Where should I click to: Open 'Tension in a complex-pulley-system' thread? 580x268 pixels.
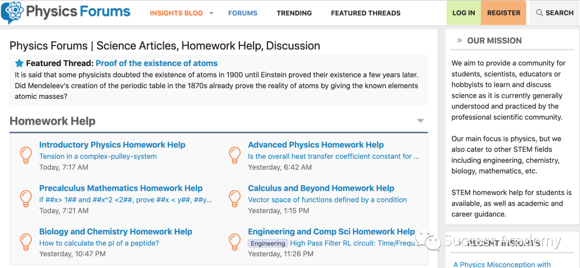98,156
